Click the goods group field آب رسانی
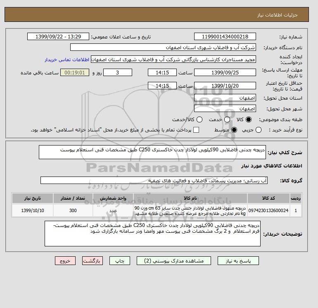 tap(154, 180)
